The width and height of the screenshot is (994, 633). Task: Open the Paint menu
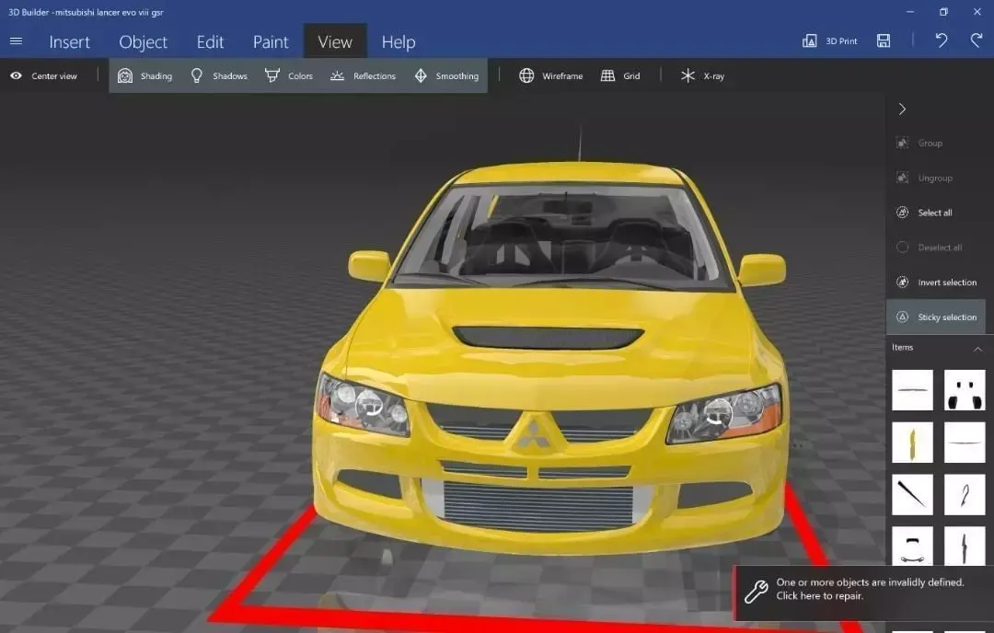[271, 41]
